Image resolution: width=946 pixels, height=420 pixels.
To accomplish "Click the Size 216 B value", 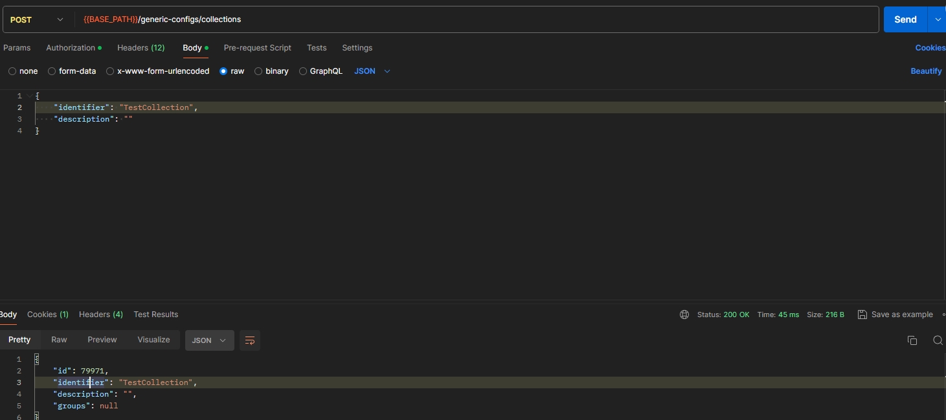I will click(x=826, y=315).
